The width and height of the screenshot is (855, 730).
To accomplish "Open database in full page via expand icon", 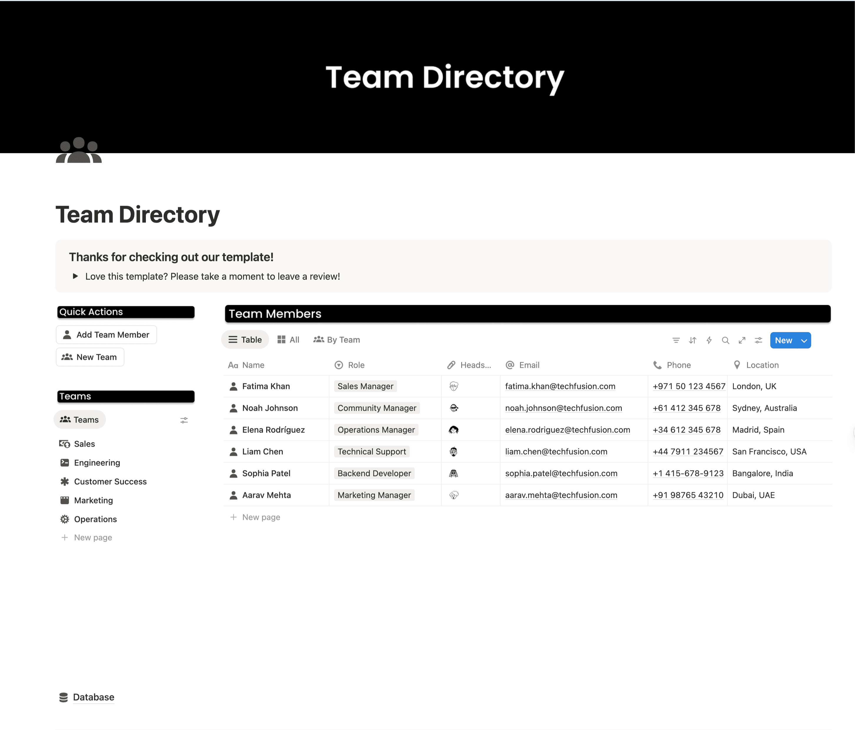I will pyautogui.click(x=742, y=340).
